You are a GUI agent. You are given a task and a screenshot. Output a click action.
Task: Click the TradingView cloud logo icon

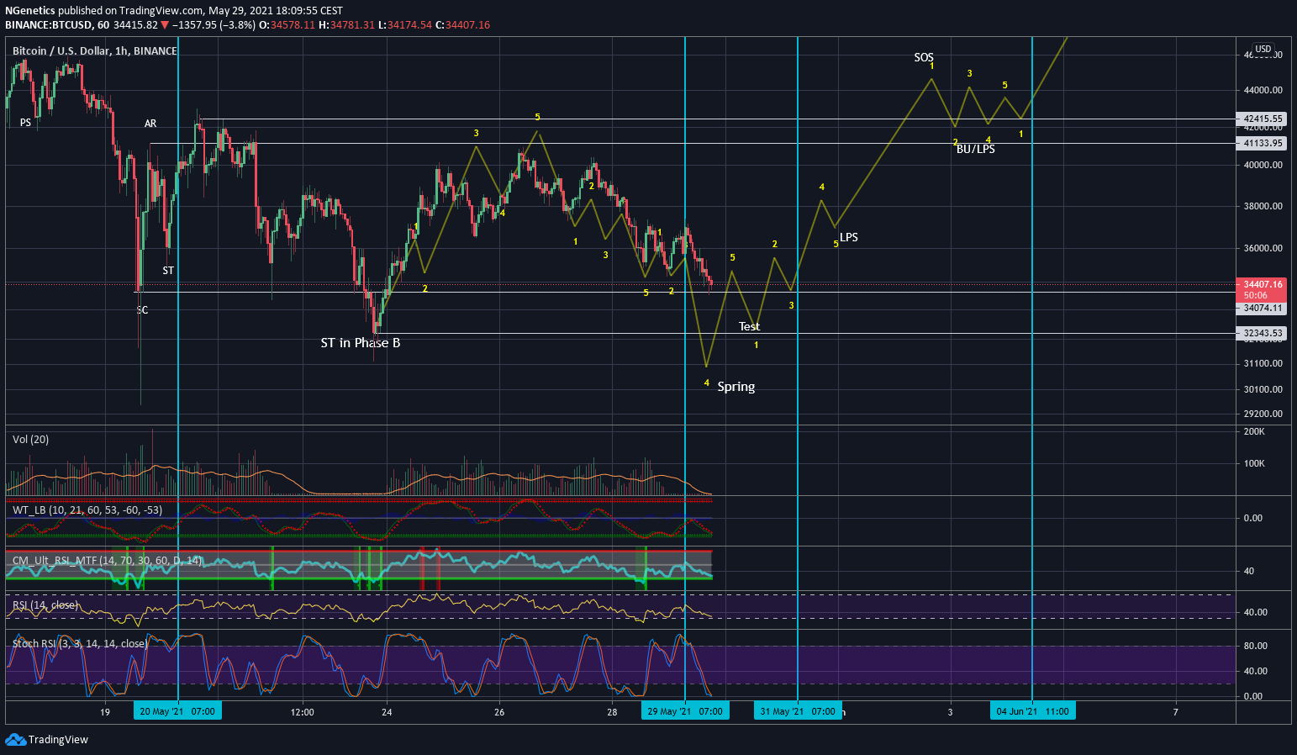click(x=15, y=740)
